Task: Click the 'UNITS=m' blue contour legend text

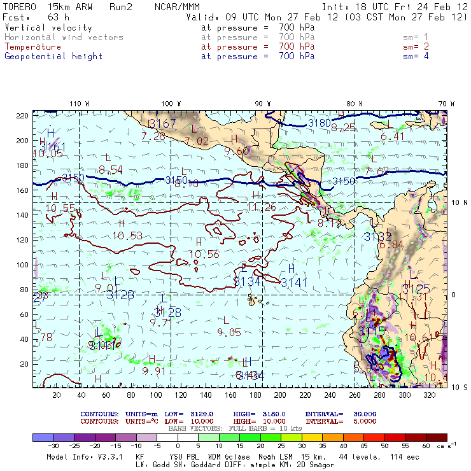Action: pos(141,414)
